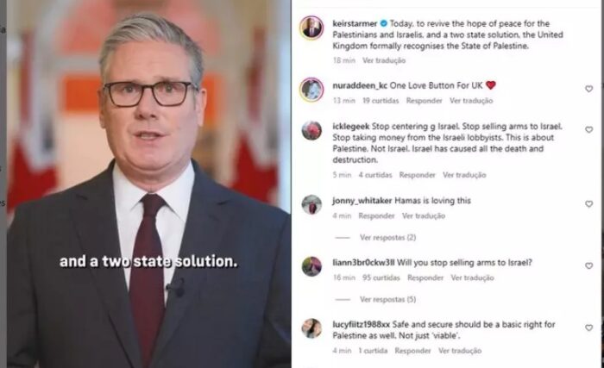Open "95 curtidas" on liann3br0ckw3ll's comment
604x368 pixels.
point(381,278)
